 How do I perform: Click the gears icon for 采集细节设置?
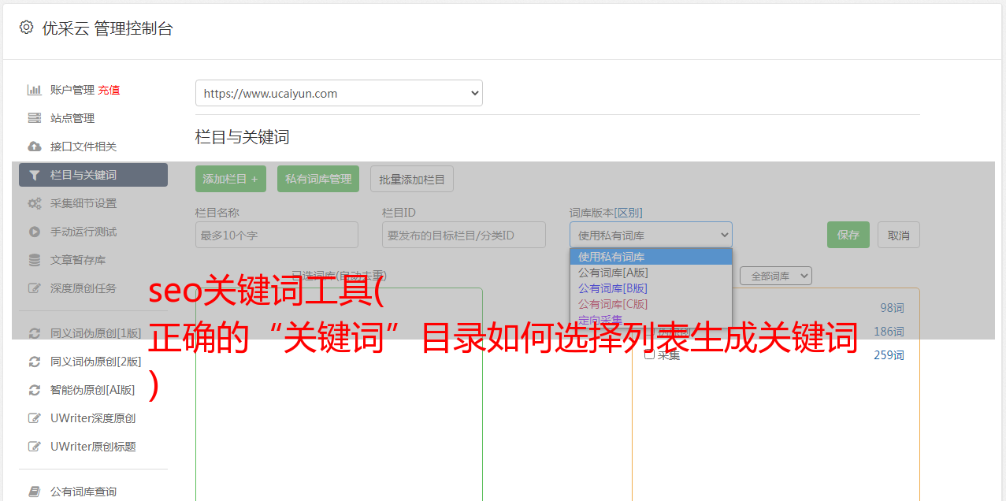click(34, 203)
